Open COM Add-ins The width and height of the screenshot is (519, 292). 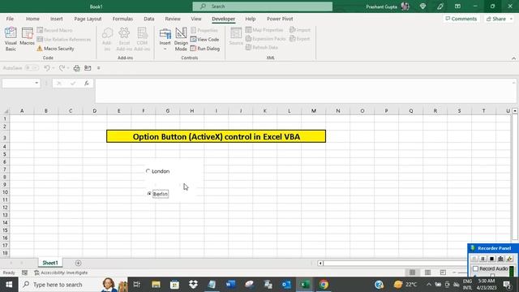(142, 39)
